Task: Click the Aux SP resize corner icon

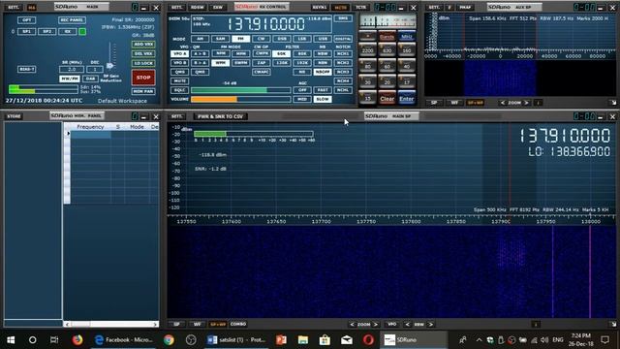Action: click(613, 103)
